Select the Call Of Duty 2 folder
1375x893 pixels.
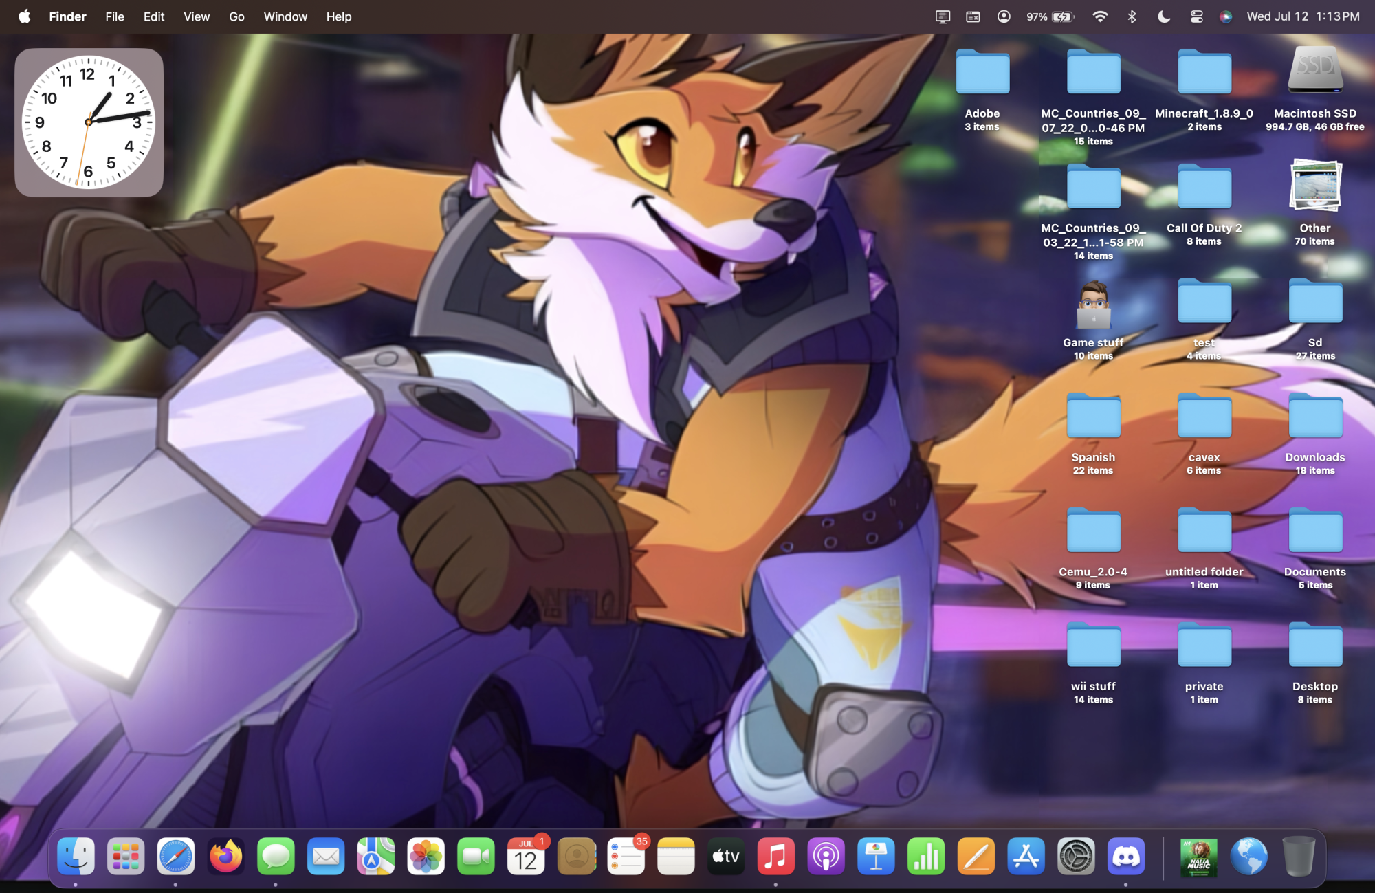click(1204, 203)
